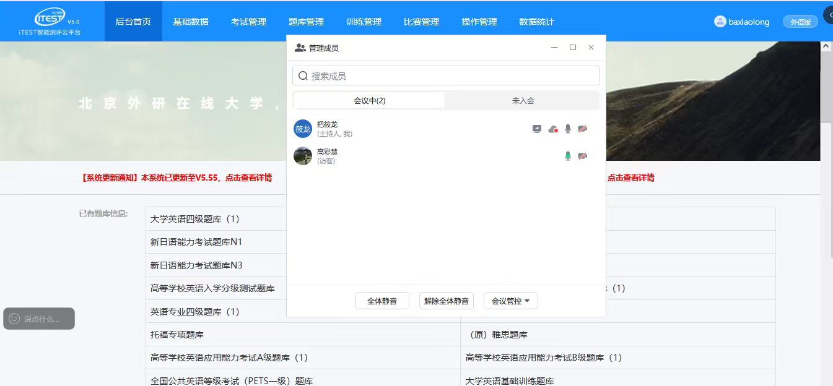Switch to the 未入会 tab
The height and width of the screenshot is (386, 833).
[x=523, y=100]
